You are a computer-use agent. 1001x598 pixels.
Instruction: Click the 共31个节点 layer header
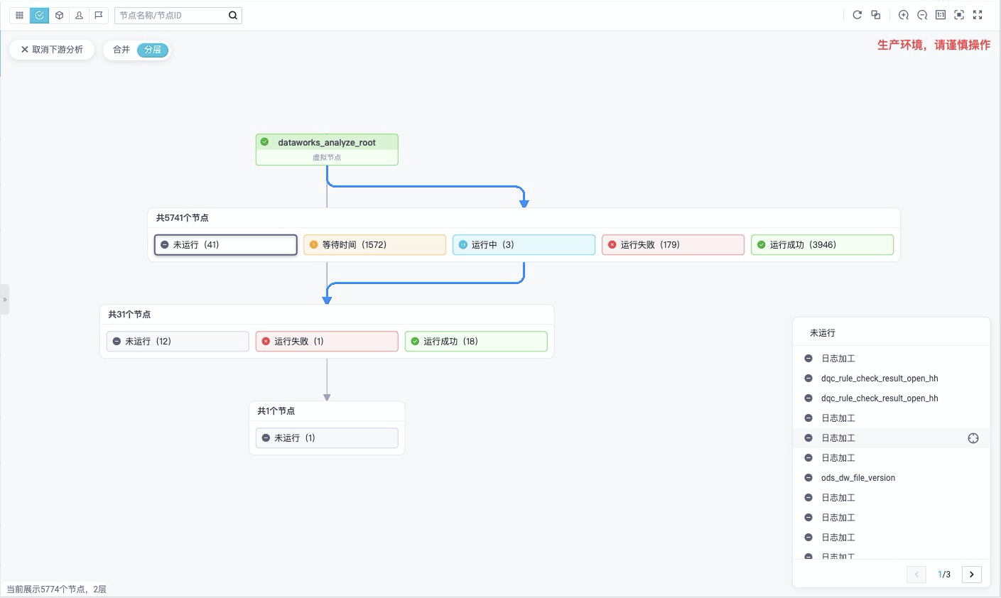(129, 314)
